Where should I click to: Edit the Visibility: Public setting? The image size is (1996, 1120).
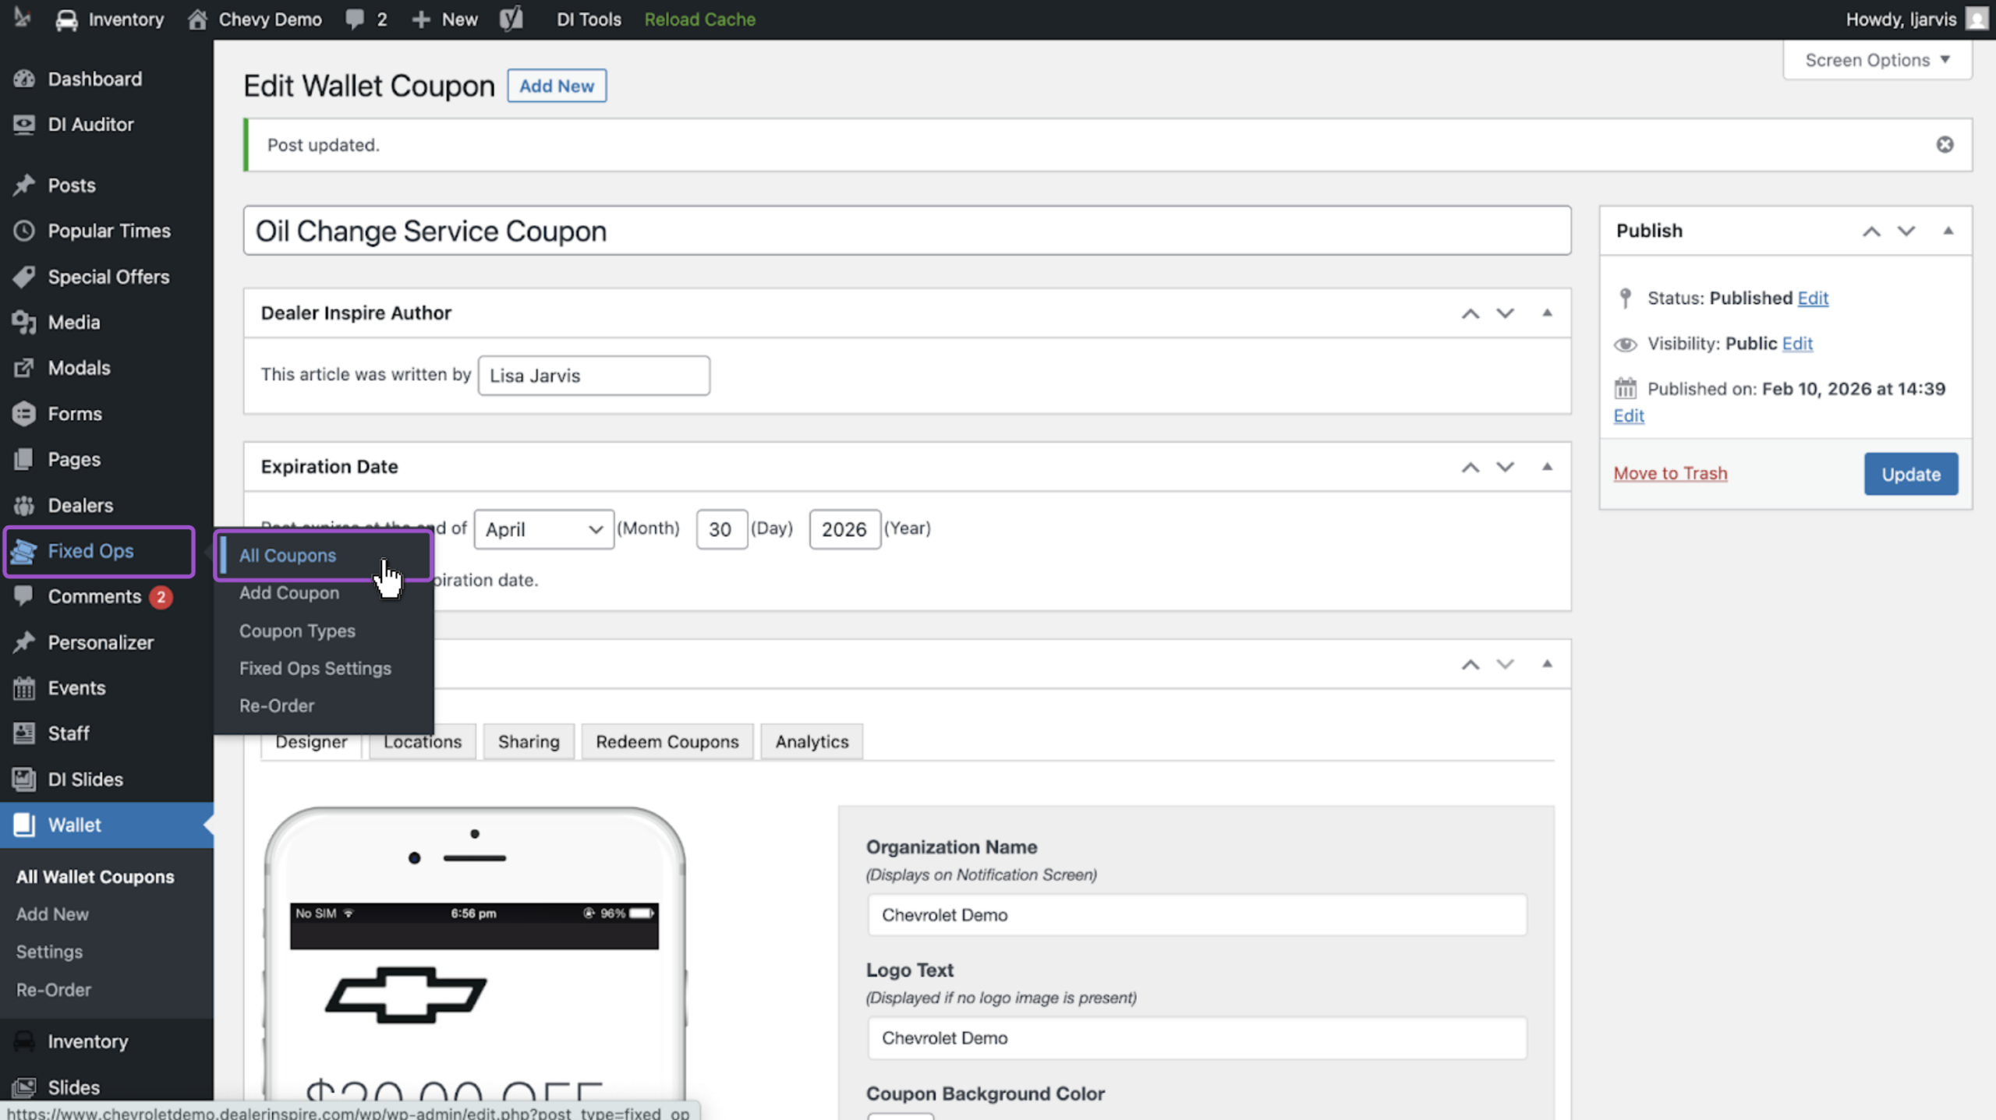tap(1797, 344)
